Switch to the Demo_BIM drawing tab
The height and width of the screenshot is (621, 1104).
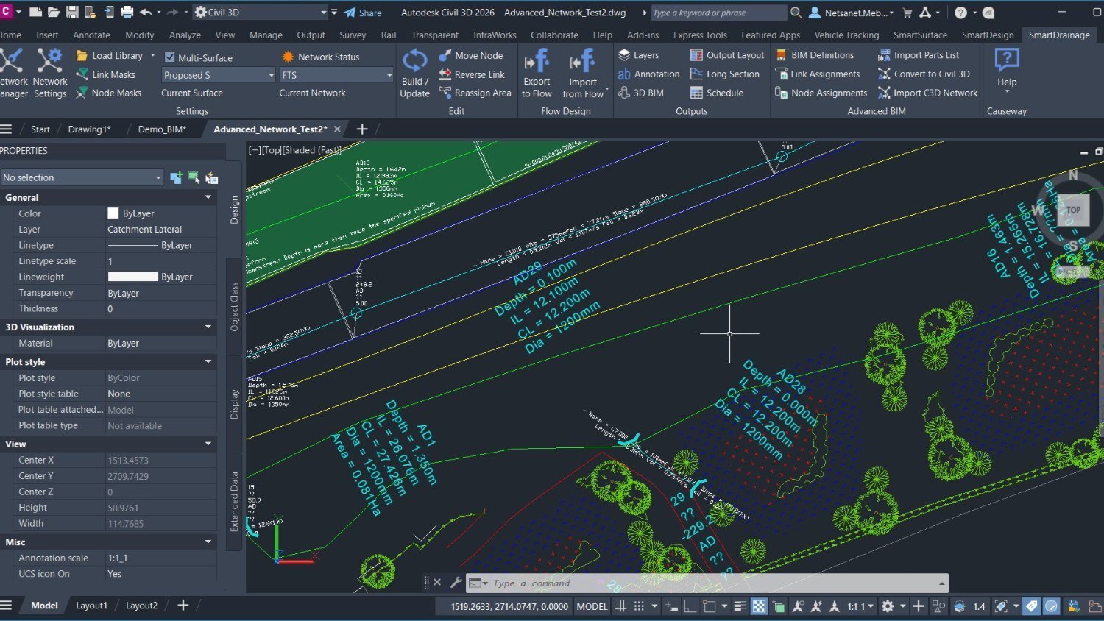[162, 129]
